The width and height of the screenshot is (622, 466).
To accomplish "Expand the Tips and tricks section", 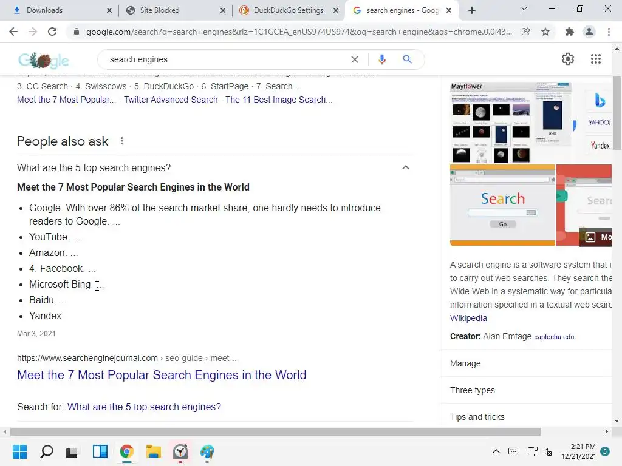I will [x=525, y=417].
